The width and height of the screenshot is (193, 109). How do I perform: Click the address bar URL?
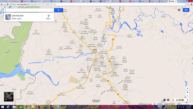(34, 4)
